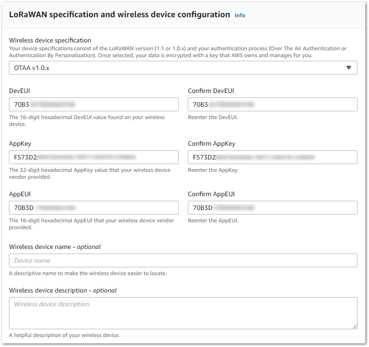Click the 'Wireless device specification' label

tap(50, 40)
